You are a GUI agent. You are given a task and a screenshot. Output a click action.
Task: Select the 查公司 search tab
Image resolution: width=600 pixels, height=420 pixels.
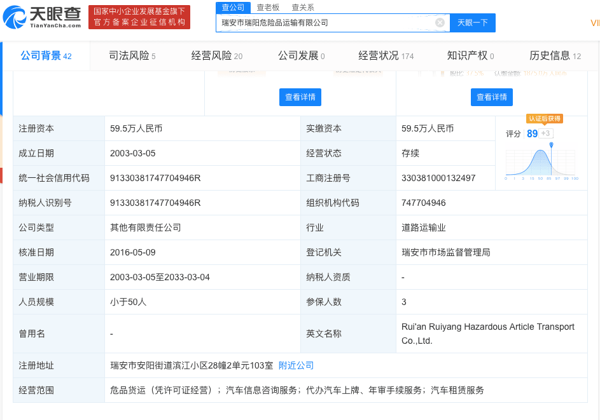pos(233,7)
